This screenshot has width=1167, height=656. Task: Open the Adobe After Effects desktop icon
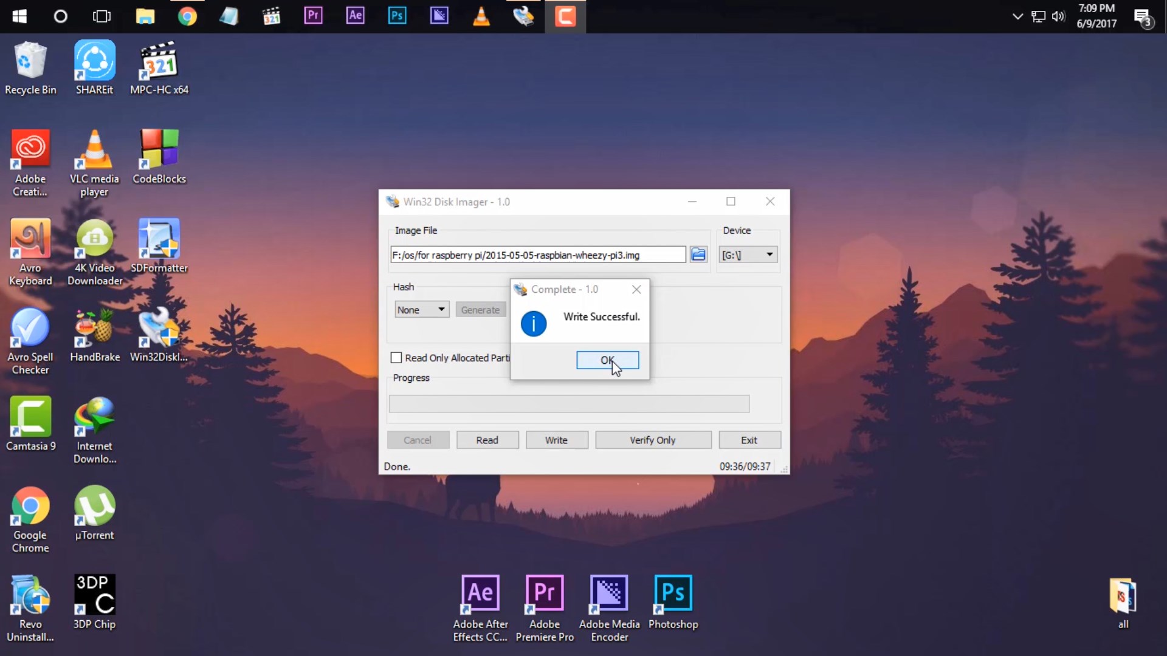[480, 608]
